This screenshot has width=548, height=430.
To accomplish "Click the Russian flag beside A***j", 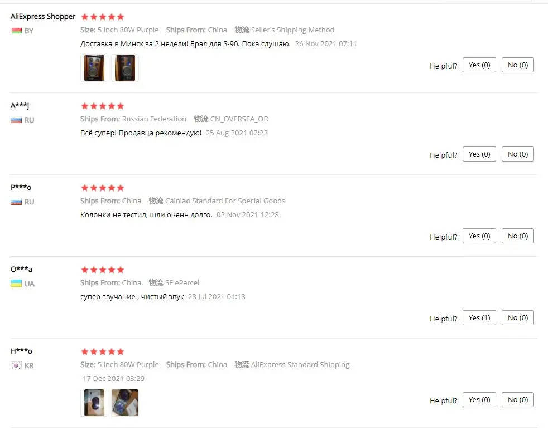I will (x=16, y=120).
